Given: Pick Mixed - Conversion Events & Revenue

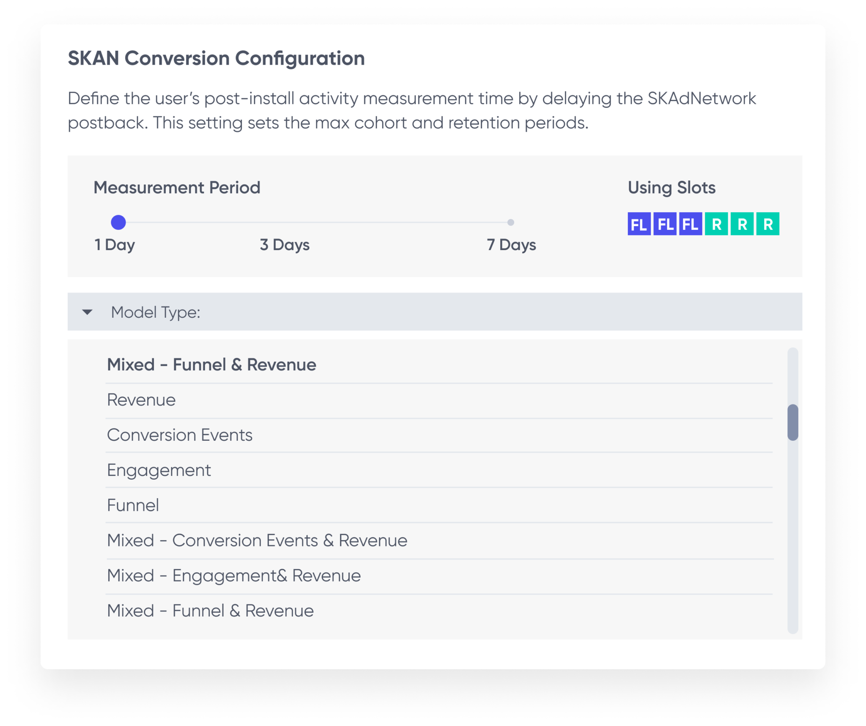Looking at the screenshot, I should click(x=257, y=540).
